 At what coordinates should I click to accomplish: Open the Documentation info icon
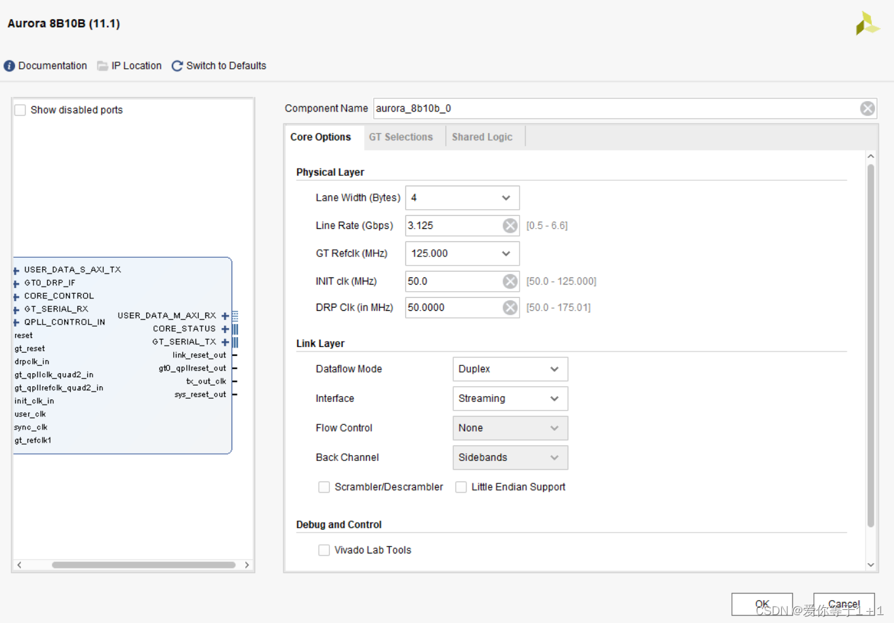click(x=9, y=66)
